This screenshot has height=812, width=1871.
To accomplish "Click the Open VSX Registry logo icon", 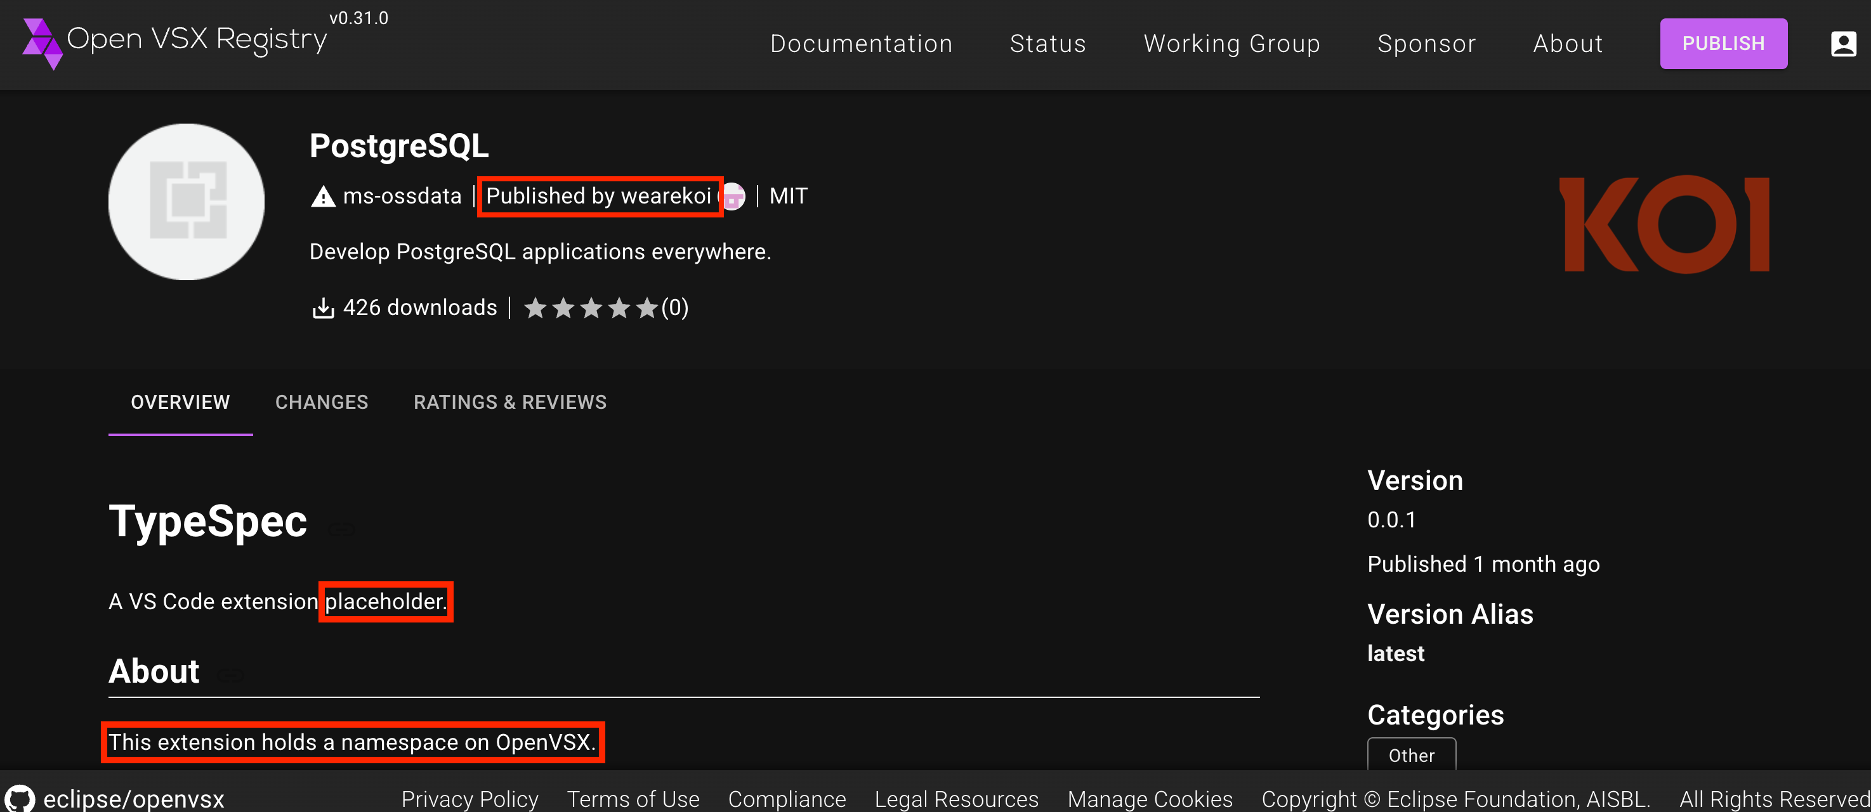I will (42, 44).
